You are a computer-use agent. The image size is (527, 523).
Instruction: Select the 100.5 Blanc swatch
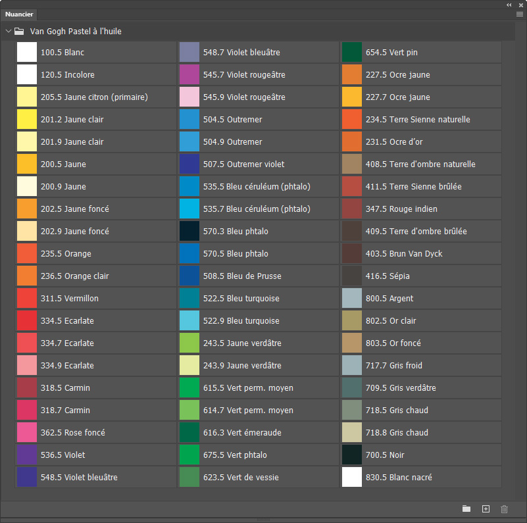click(x=27, y=52)
